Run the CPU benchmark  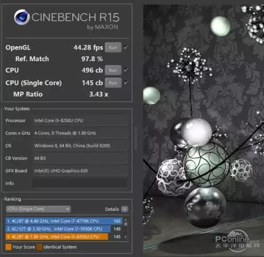[x=113, y=70]
